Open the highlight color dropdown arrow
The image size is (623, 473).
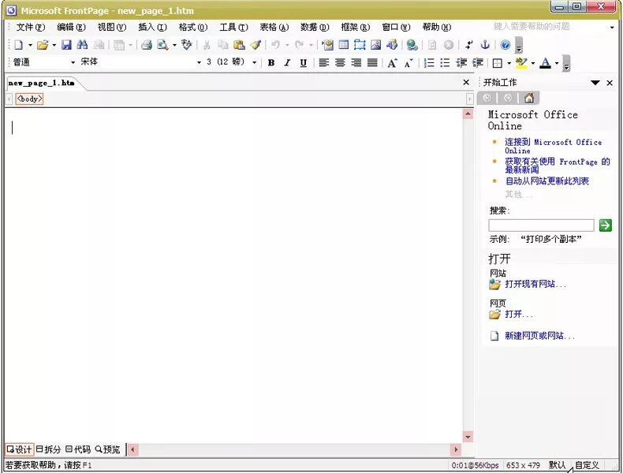533,63
